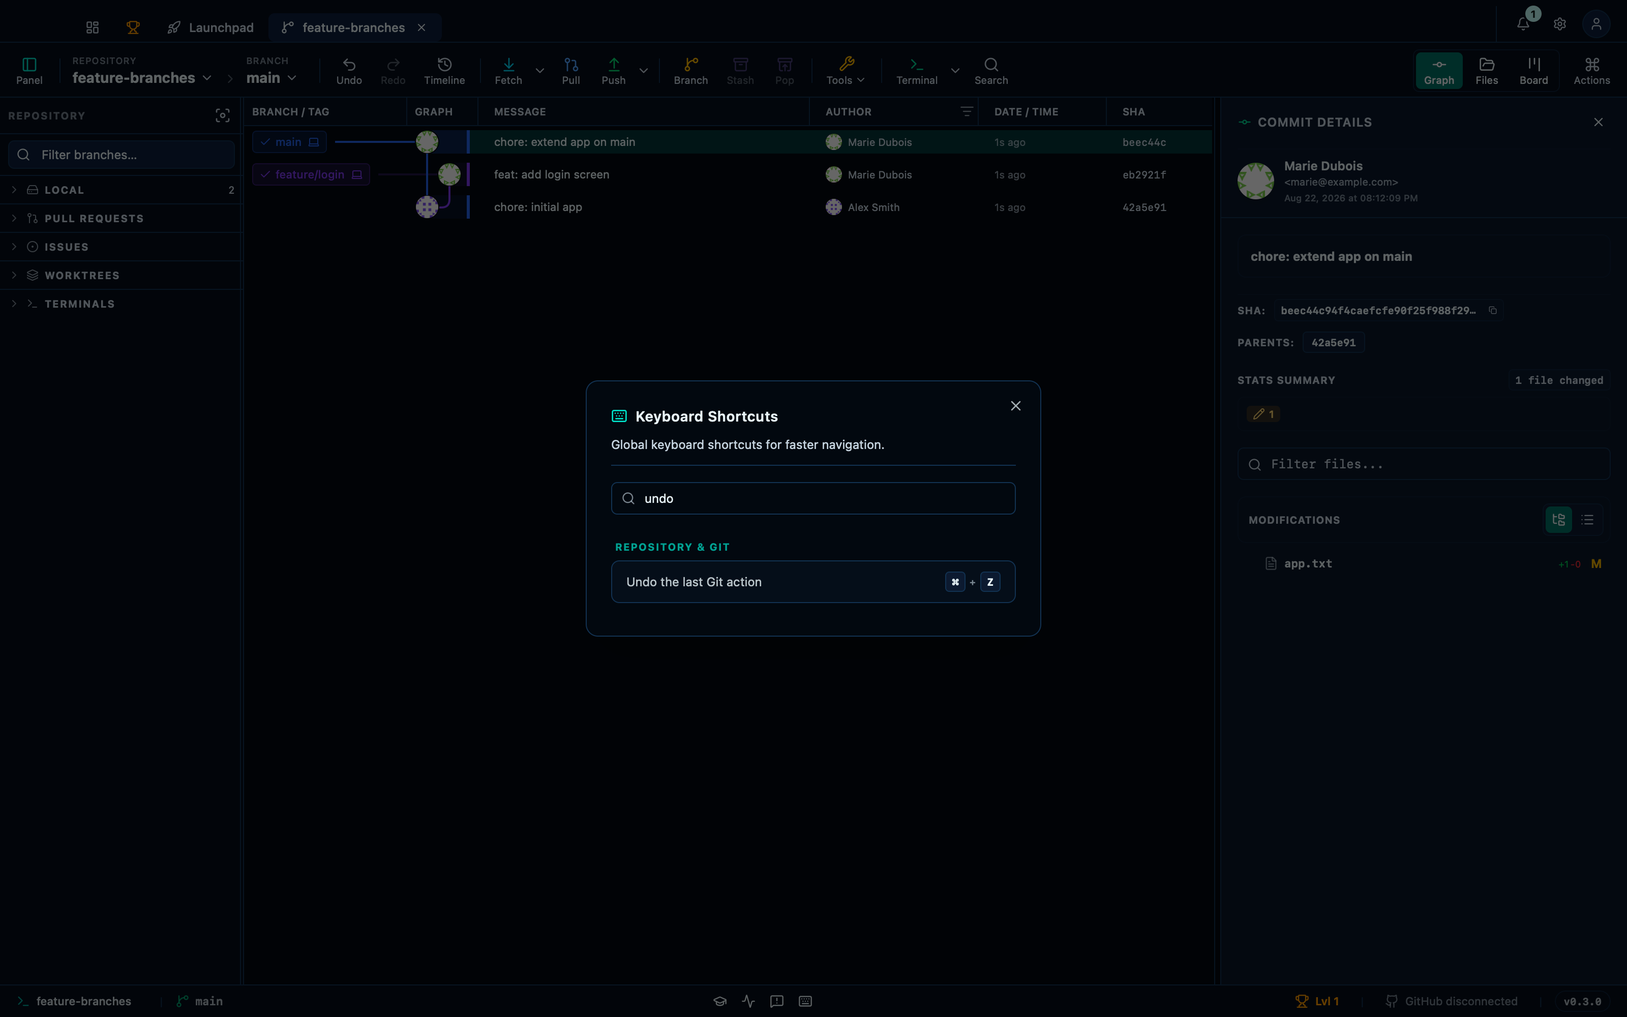This screenshot has width=1627, height=1017.
Task: Open the notifications bell
Action: (x=1523, y=24)
